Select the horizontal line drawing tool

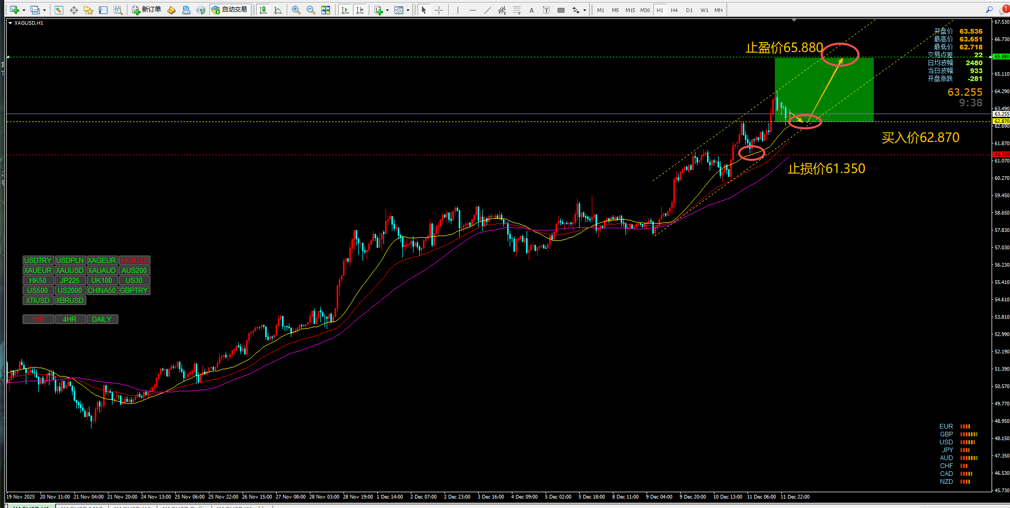[x=473, y=10]
